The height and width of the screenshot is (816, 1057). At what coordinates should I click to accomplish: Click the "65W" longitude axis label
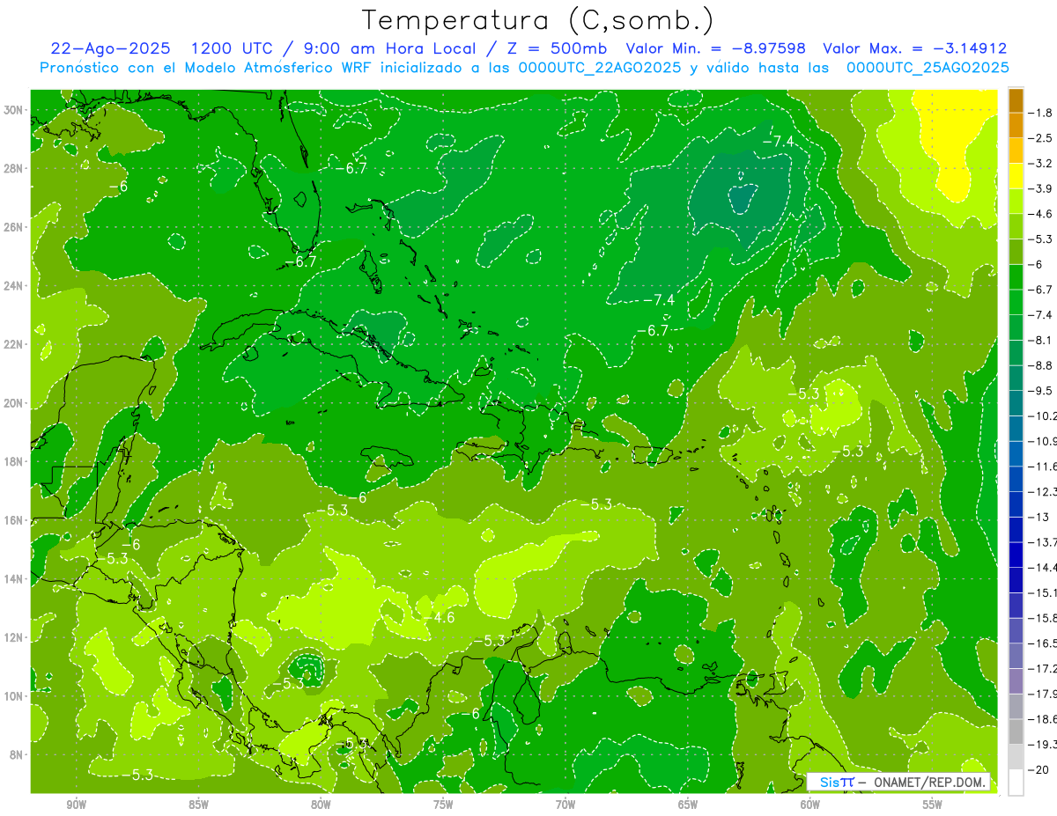[x=688, y=805]
